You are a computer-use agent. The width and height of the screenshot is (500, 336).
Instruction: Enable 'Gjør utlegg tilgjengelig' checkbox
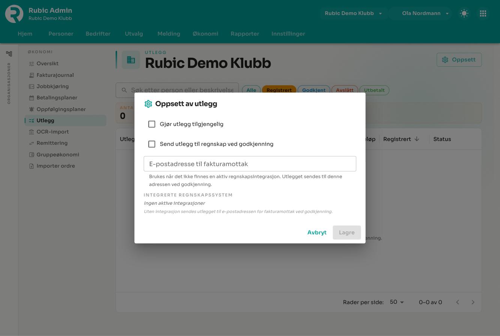tap(152, 124)
